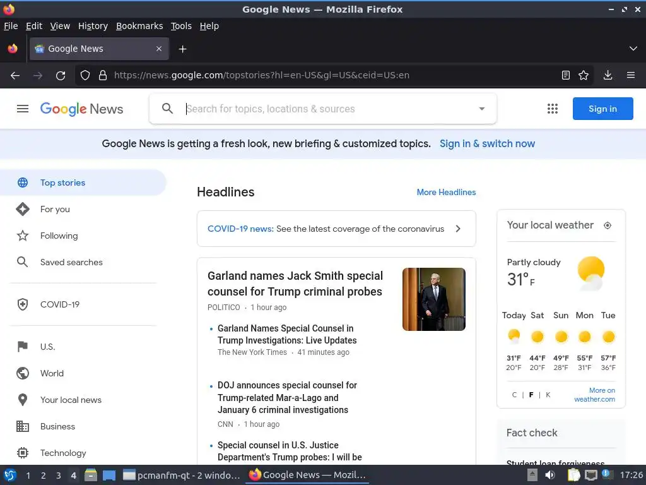Open the list all tabs chevron
Screen dimensions: 646x485
[633, 49]
